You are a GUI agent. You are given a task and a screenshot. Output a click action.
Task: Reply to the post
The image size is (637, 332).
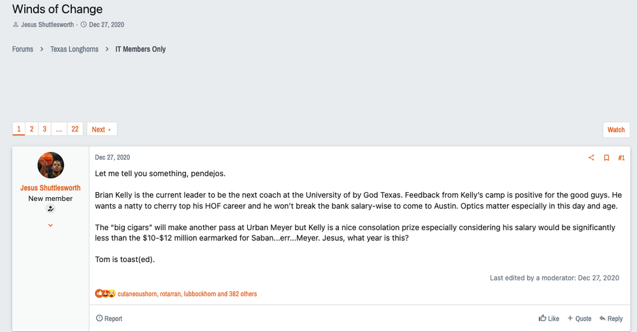(x=611, y=319)
